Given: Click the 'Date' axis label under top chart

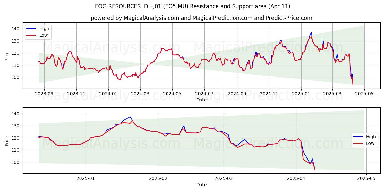Looking at the screenshot, I should coord(201,100).
